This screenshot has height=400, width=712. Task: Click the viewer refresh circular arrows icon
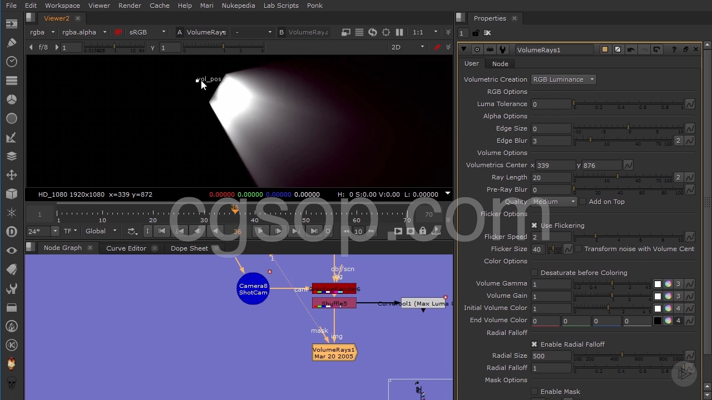tap(373, 32)
